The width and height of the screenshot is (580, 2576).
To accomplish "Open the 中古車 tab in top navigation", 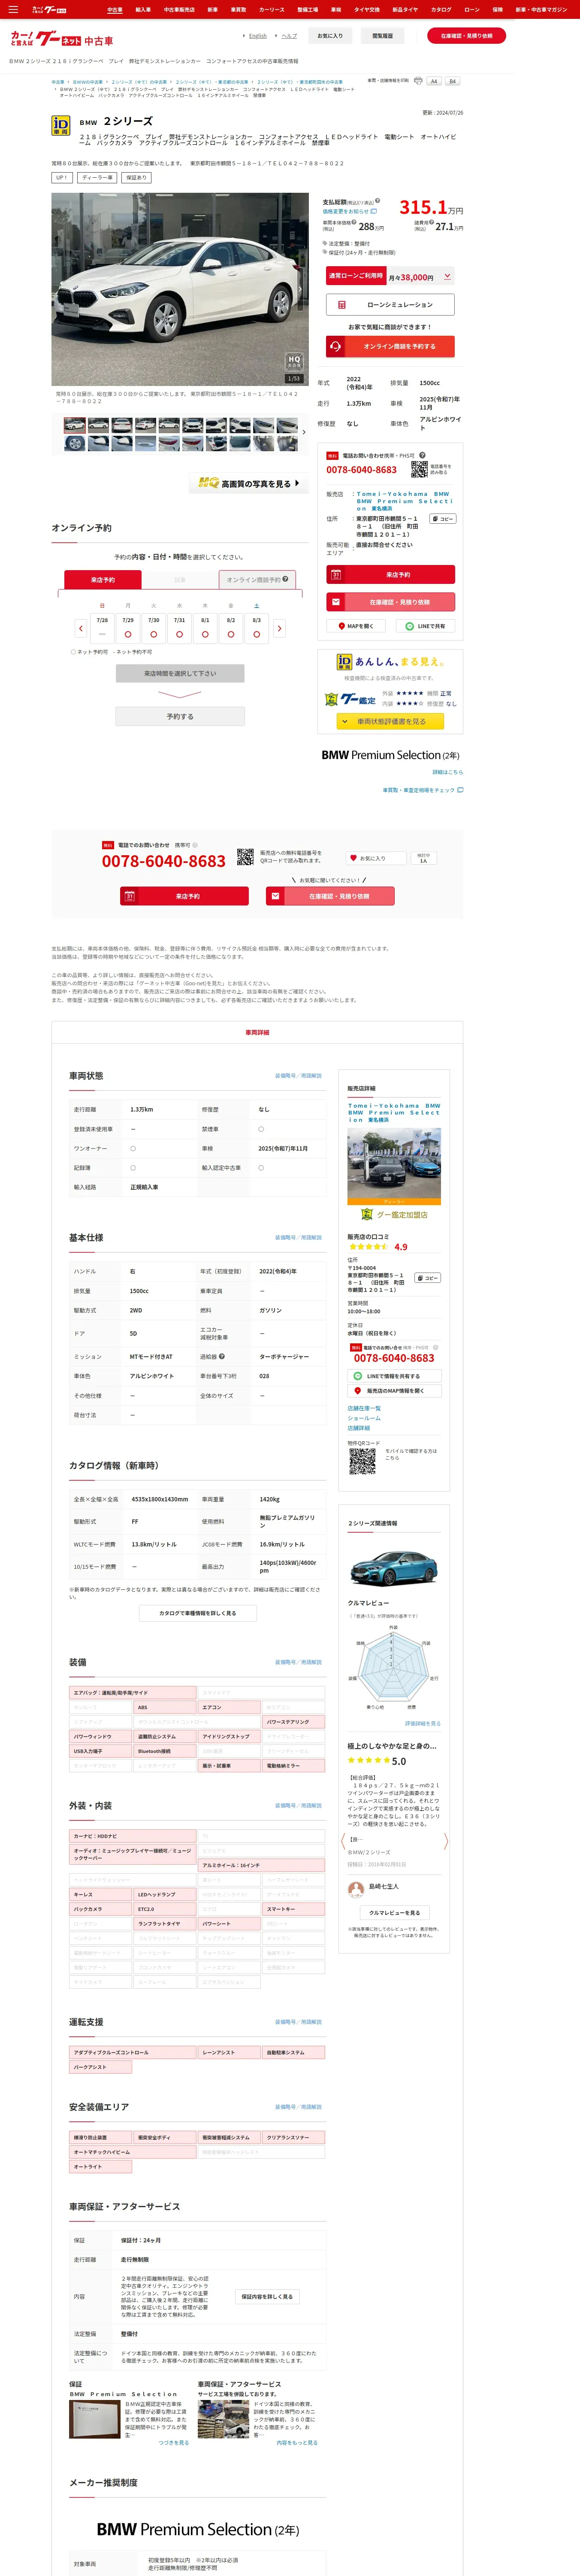I will pos(115,10).
